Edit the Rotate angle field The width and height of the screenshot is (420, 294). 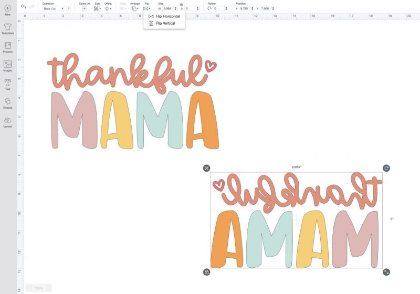[x=219, y=8]
